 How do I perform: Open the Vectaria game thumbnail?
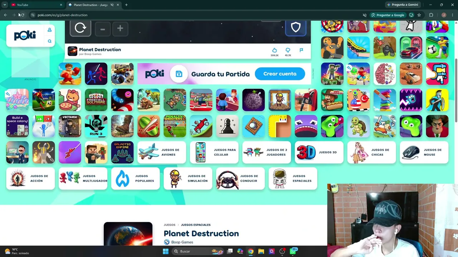[70, 126]
